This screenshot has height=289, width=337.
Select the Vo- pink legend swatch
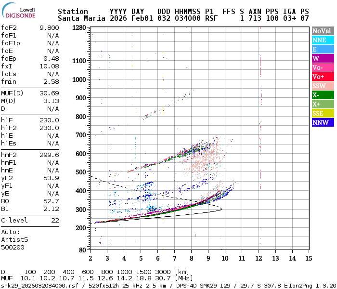click(x=323, y=67)
